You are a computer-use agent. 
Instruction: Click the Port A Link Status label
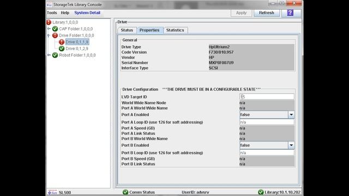point(138,133)
